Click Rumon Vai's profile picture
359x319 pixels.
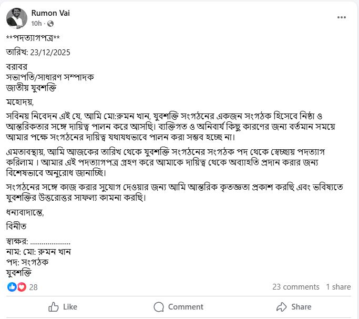click(x=17, y=18)
